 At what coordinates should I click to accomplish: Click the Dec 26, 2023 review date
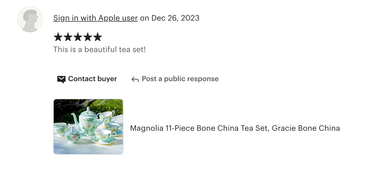tap(175, 18)
